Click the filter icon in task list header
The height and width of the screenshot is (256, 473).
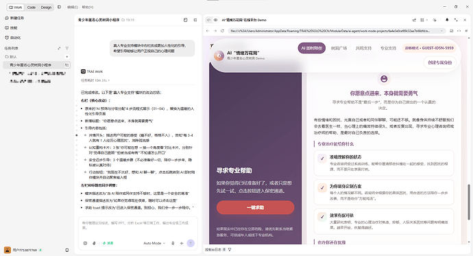67,48
